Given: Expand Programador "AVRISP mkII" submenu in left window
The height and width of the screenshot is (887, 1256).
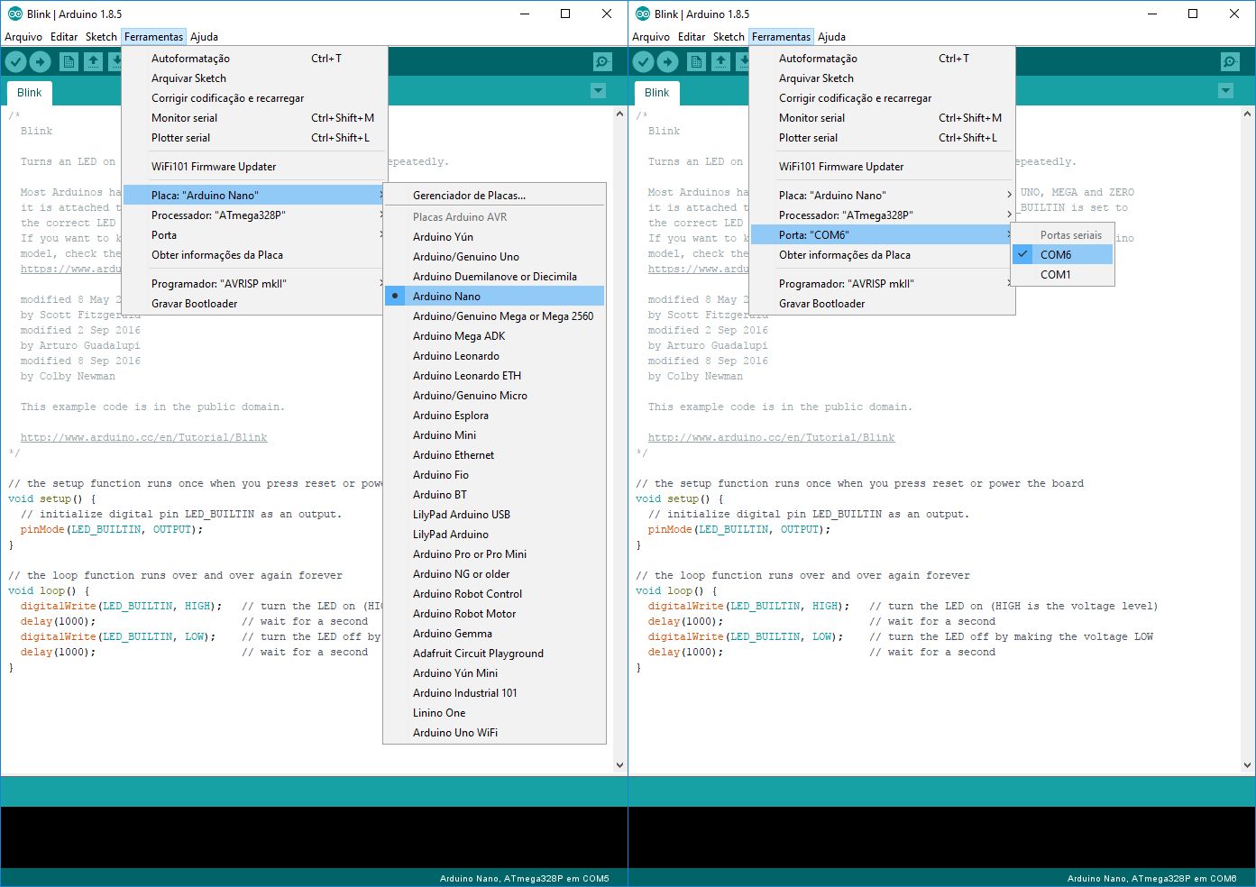Looking at the screenshot, I should pyautogui.click(x=254, y=283).
